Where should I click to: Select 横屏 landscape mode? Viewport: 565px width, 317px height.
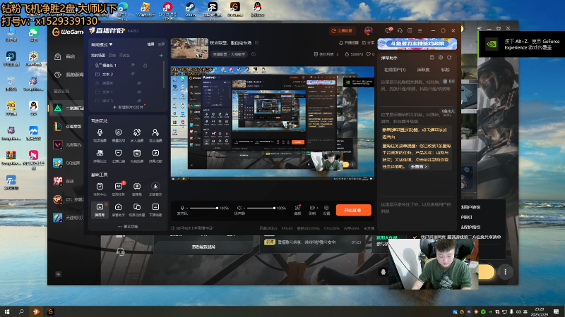(150, 44)
